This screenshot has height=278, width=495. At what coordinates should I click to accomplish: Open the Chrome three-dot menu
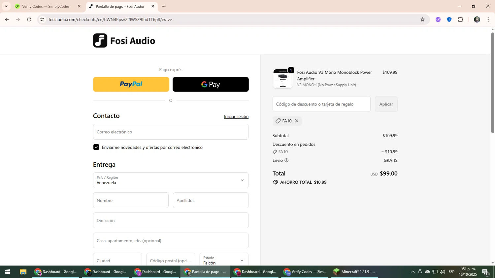(488, 19)
